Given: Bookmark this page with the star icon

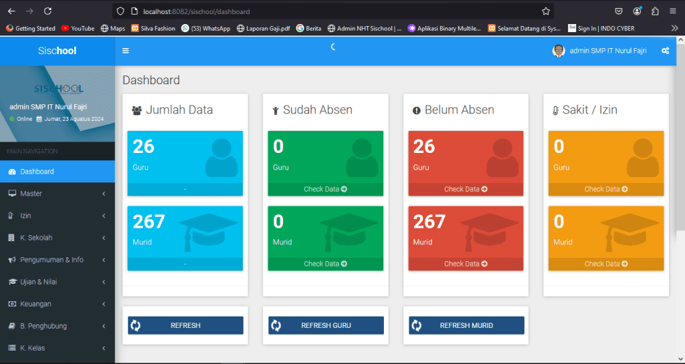Looking at the screenshot, I should (x=546, y=11).
